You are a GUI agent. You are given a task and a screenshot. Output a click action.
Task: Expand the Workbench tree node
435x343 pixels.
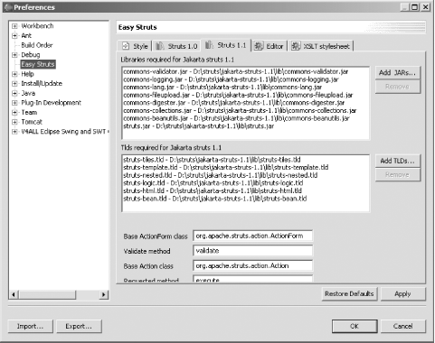[x=14, y=26]
